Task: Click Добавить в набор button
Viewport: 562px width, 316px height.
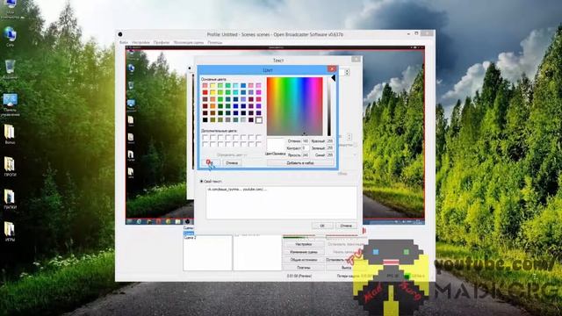Action: [x=300, y=163]
